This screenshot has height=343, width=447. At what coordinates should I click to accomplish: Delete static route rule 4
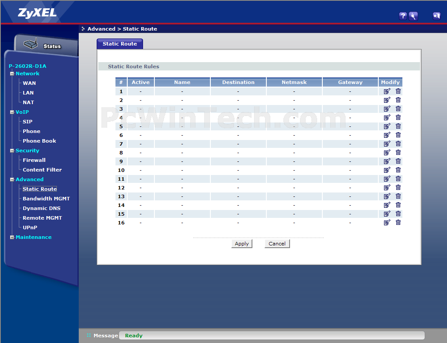(x=398, y=118)
